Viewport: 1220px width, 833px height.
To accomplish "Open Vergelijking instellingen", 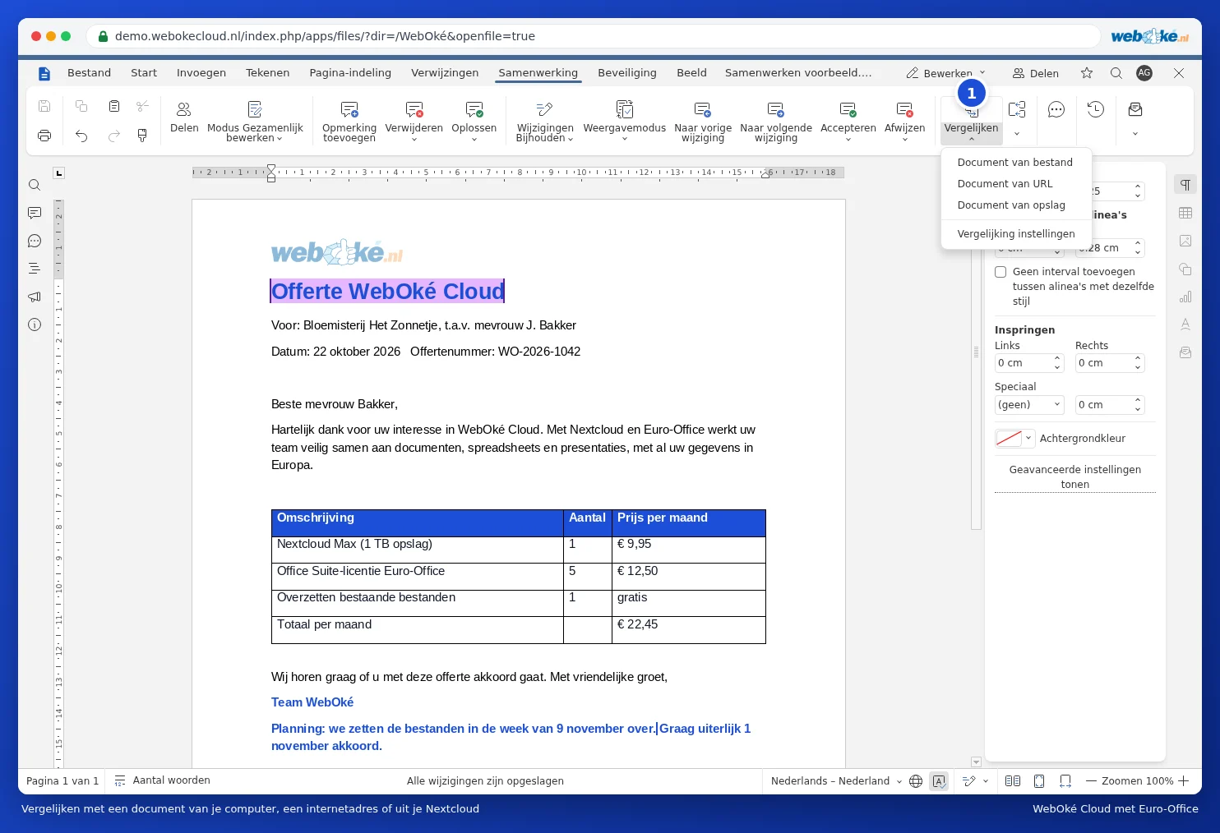I will pyautogui.click(x=1015, y=234).
